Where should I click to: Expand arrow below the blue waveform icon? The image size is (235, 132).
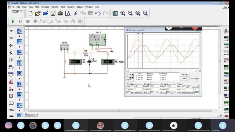pyautogui.click(x=19, y=47)
